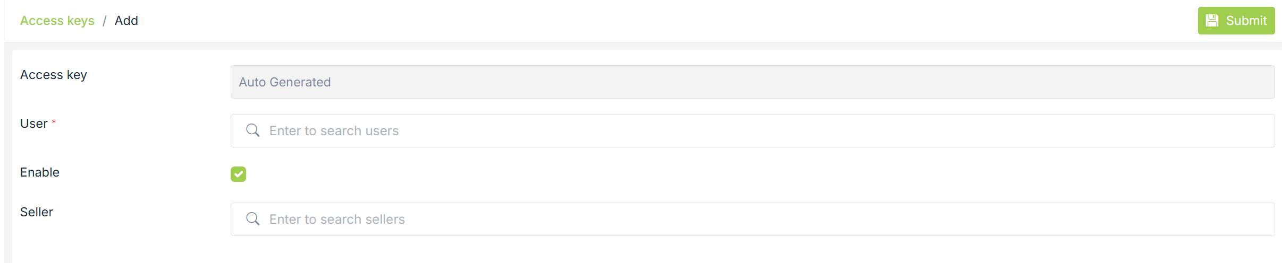Click the Seller field label

coord(37,212)
